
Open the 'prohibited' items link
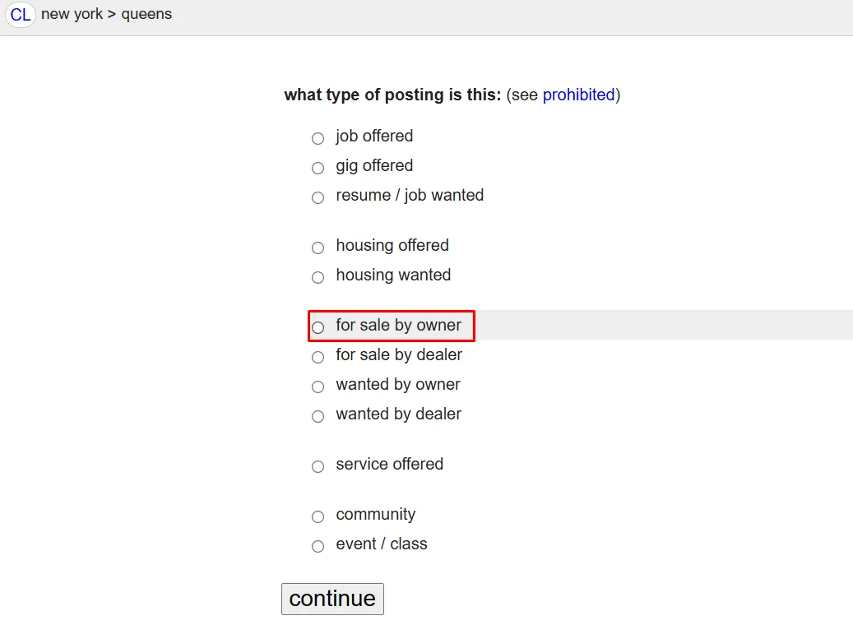pos(578,95)
